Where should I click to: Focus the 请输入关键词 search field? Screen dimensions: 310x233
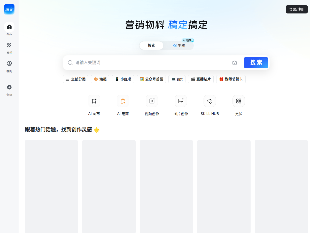coord(152,63)
